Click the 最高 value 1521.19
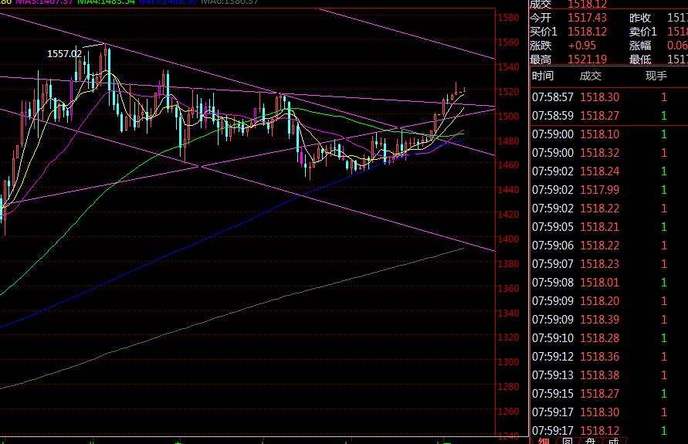688x444 pixels. 587,59
